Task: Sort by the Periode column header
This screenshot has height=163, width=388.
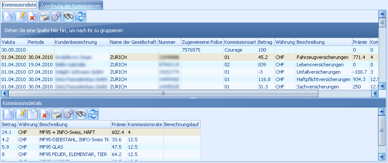Action: pyautogui.click(x=41, y=42)
